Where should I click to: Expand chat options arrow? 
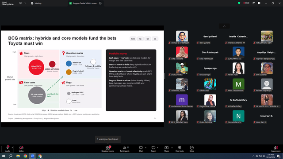[145, 148]
